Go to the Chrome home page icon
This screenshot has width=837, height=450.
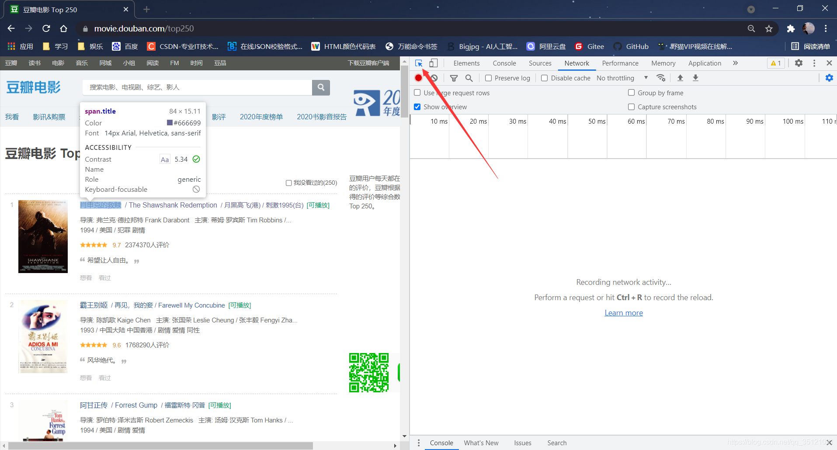(x=63, y=28)
